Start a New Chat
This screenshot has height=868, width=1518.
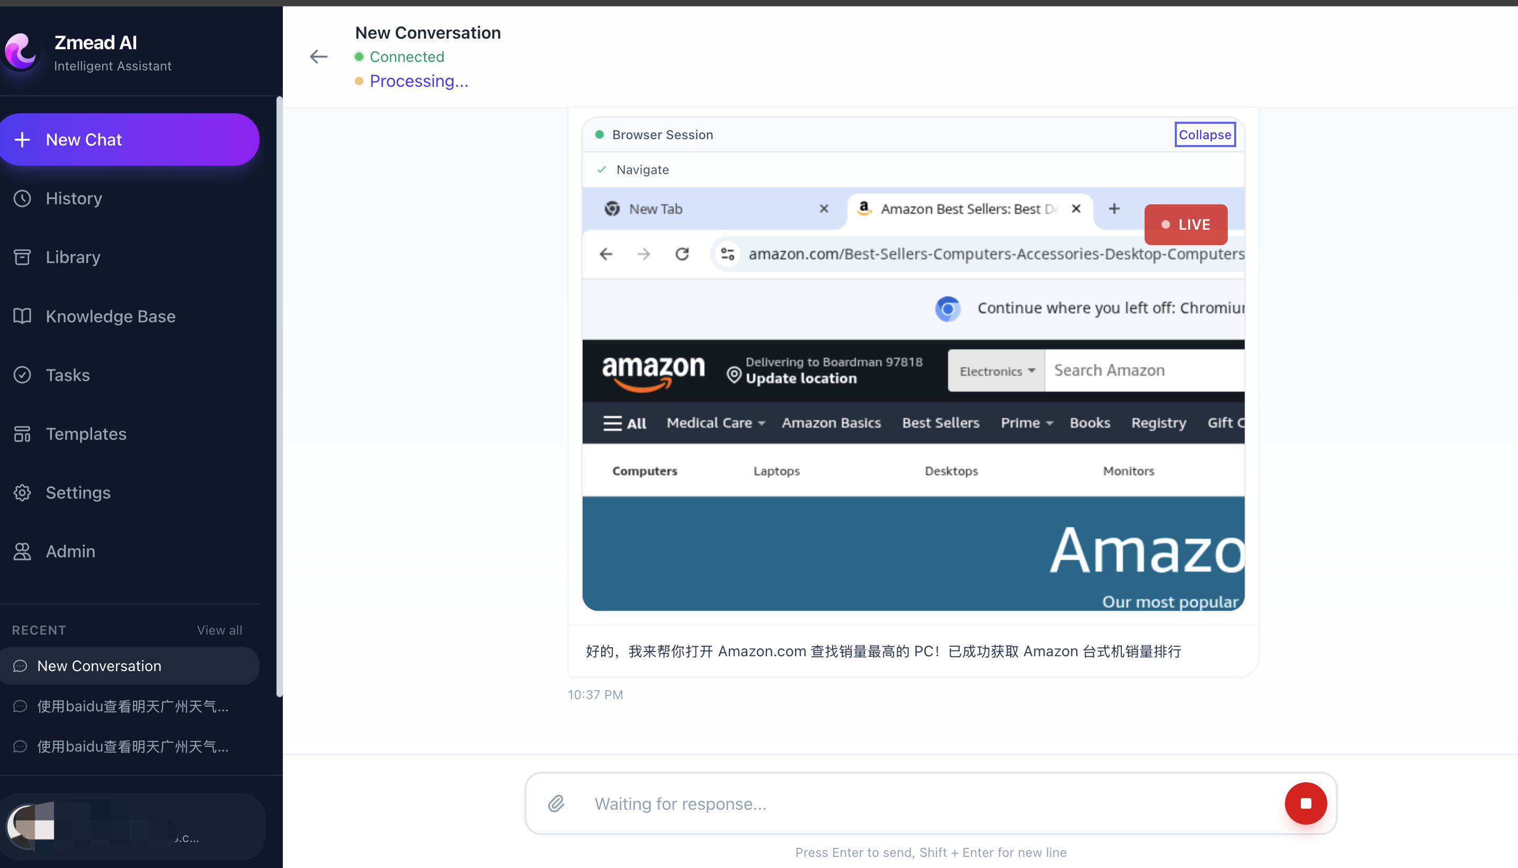pyautogui.click(x=129, y=139)
